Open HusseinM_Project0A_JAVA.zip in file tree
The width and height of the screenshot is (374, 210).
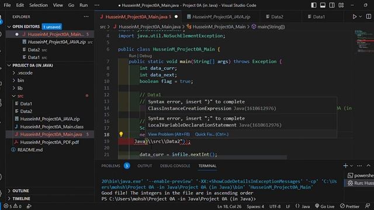(50, 119)
